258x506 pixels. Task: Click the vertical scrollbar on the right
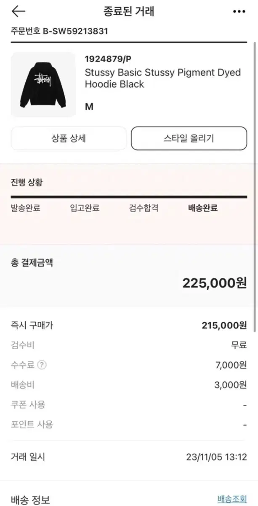254,169
